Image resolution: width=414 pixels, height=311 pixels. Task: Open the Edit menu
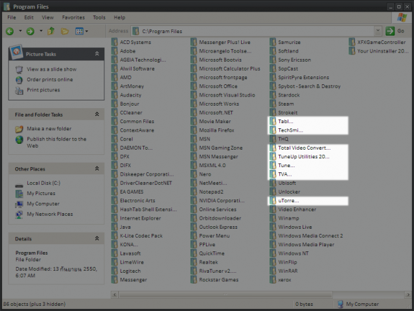coord(29,17)
